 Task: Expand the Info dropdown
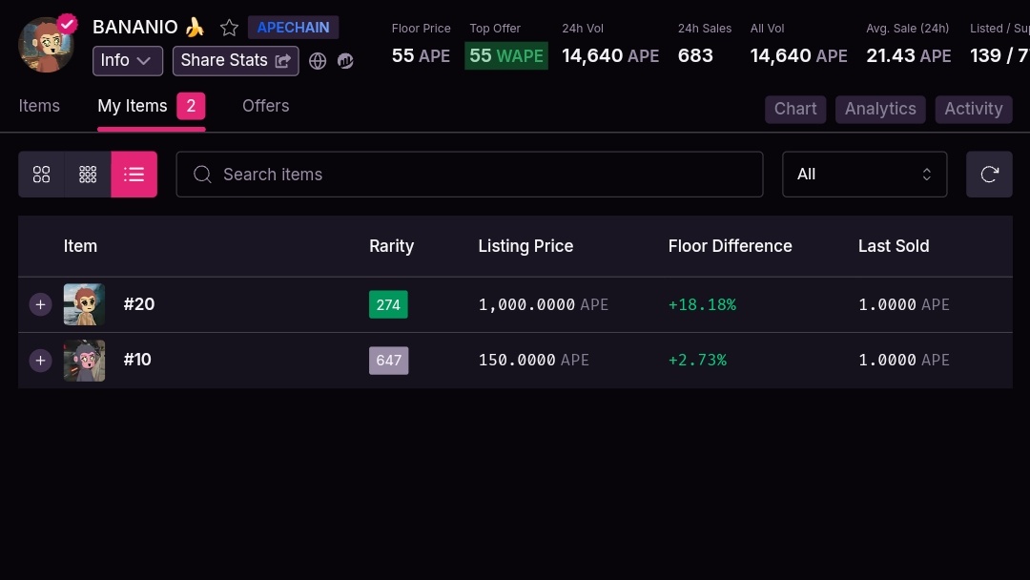(128, 60)
